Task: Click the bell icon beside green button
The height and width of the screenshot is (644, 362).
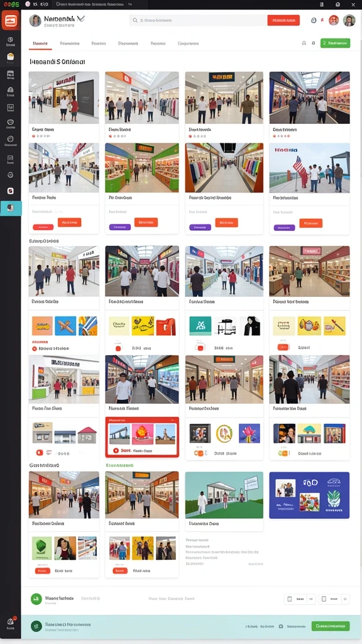Action: point(304,43)
